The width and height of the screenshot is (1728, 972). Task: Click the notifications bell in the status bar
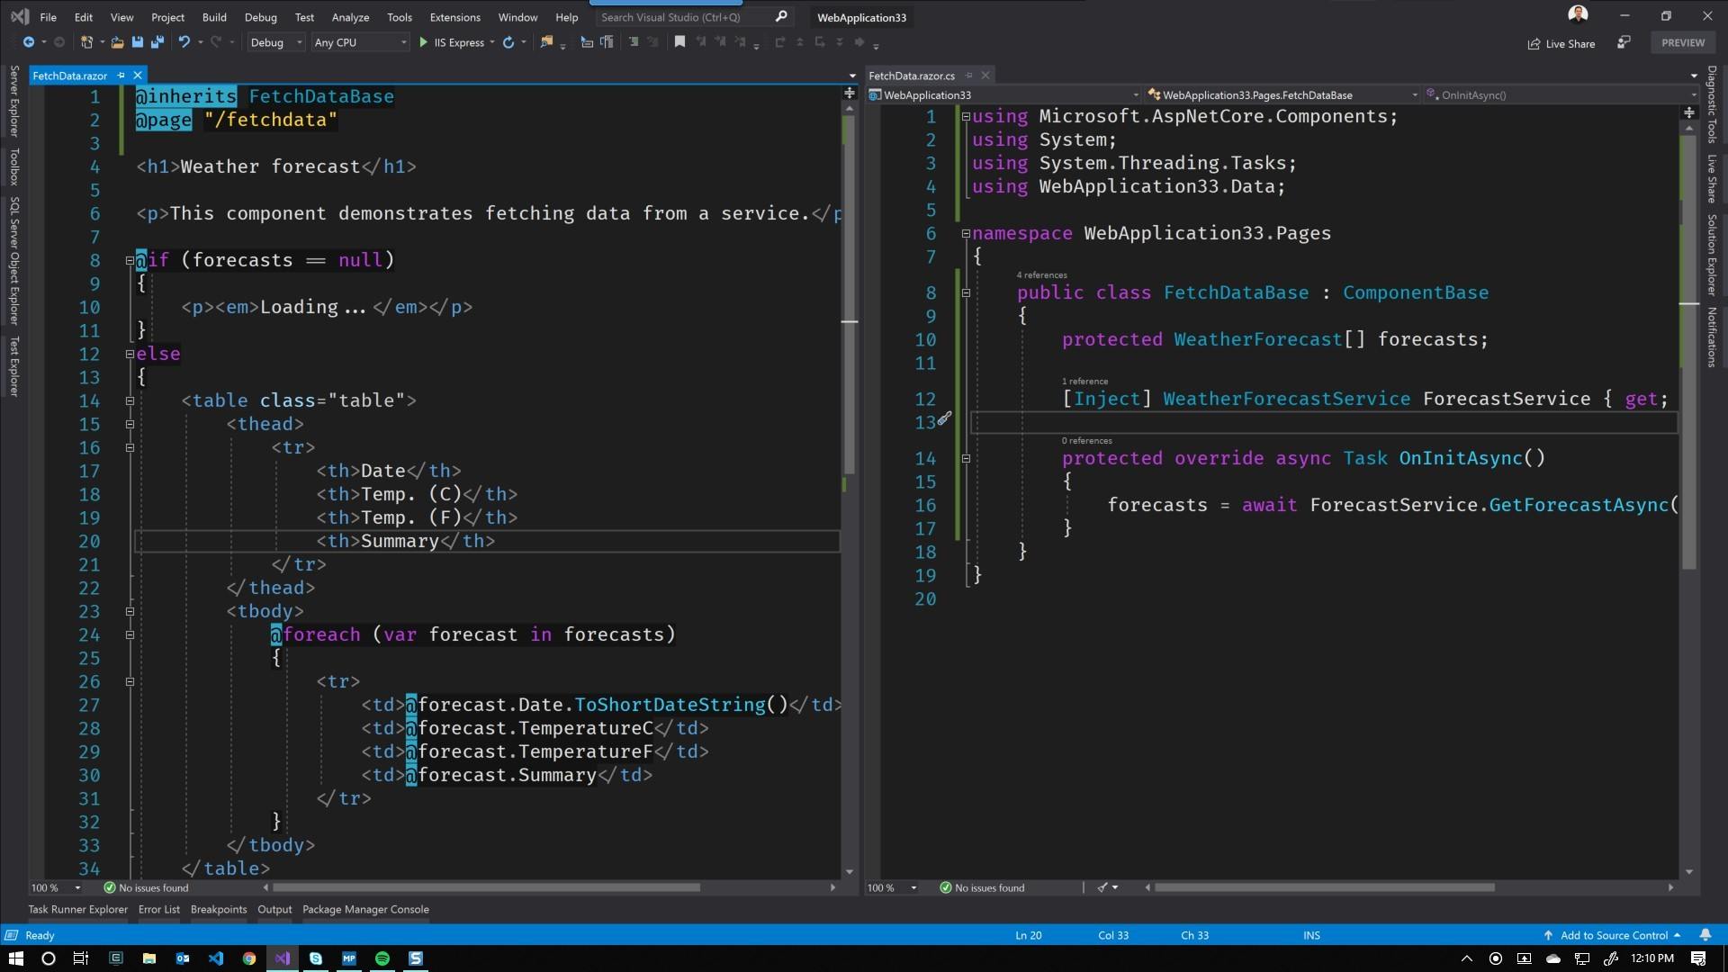(x=1705, y=935)
